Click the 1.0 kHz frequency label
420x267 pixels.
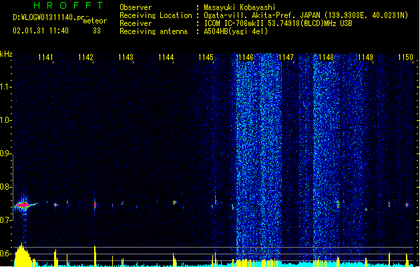pos(5,120)
